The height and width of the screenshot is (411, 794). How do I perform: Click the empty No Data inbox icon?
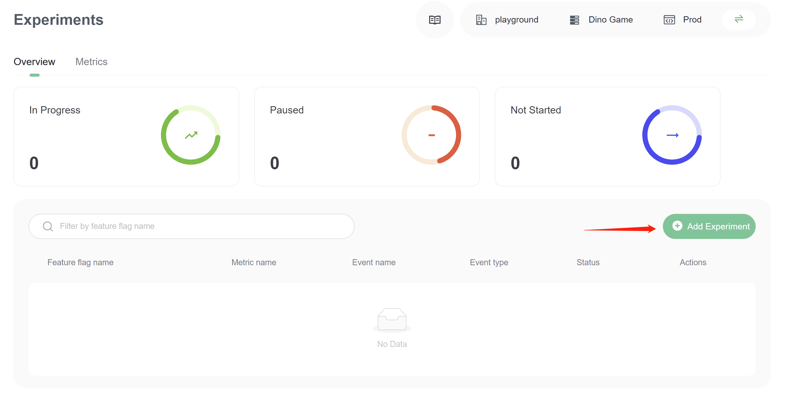pyautogui.click(x=392, y=319)
